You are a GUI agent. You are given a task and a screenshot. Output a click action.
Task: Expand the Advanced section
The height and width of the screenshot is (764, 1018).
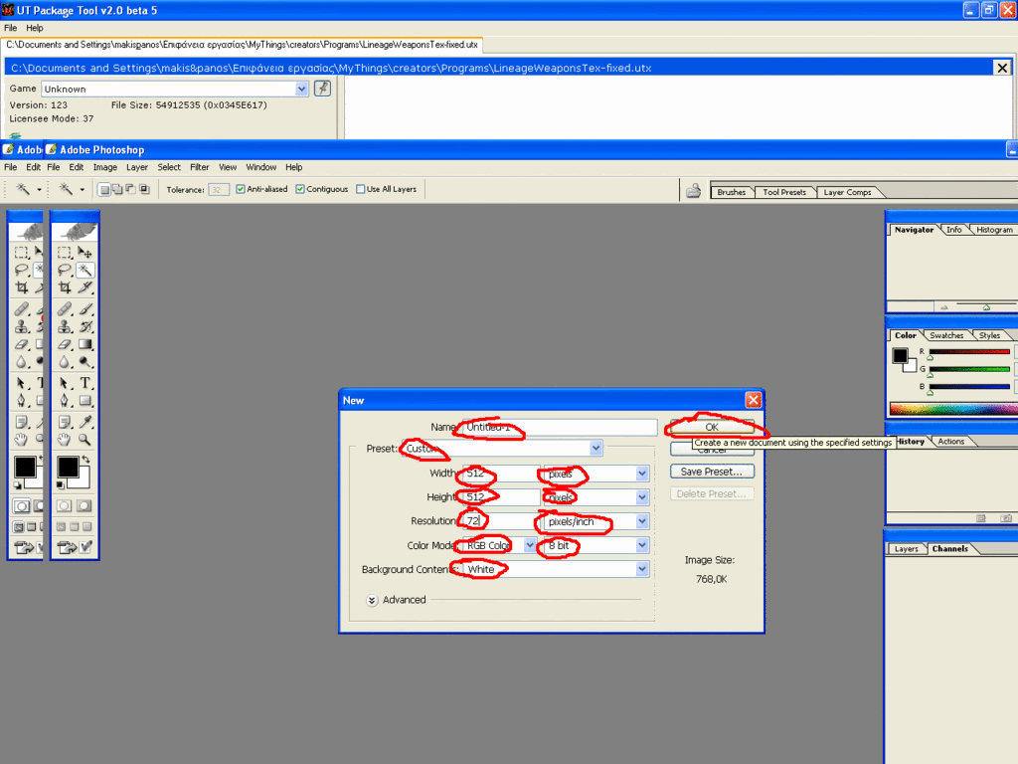tap(372, 600)
